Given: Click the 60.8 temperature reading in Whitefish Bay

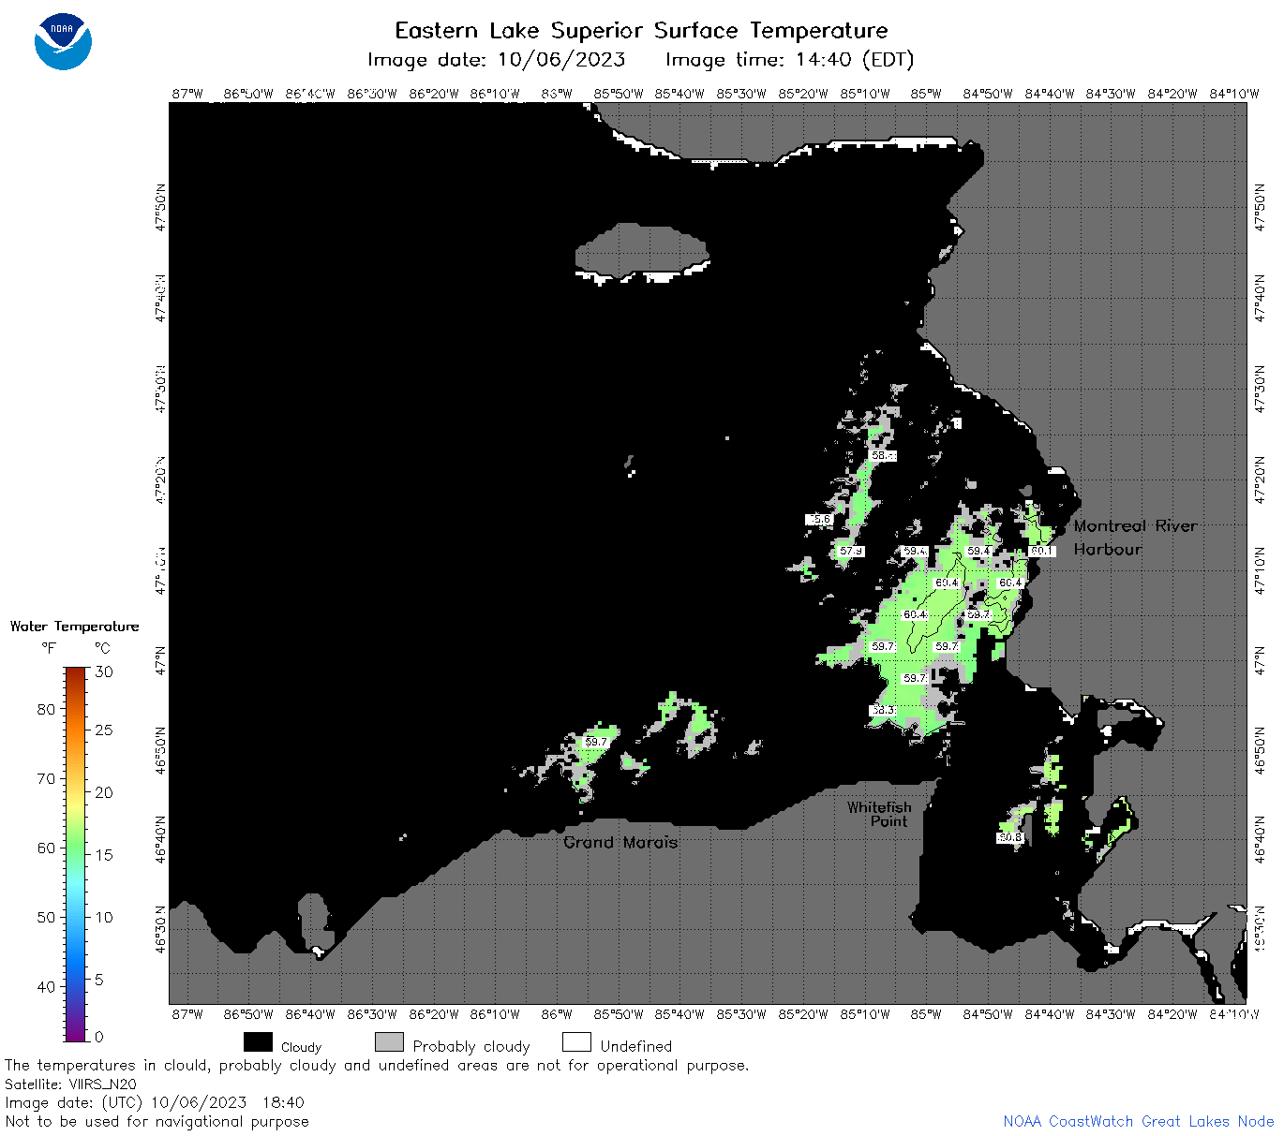Looking at the screenshot, I should [x=1009, y=837].
